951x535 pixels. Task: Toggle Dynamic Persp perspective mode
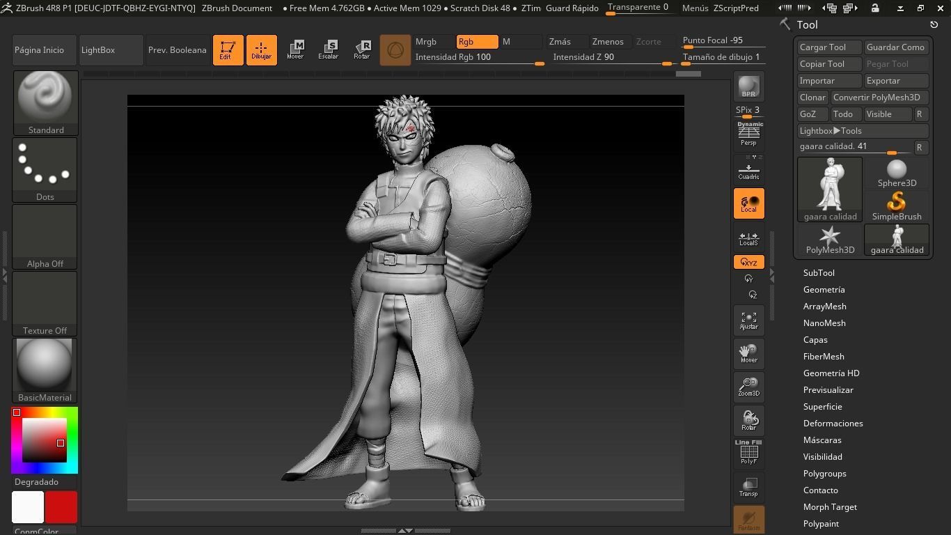(749, 135)
